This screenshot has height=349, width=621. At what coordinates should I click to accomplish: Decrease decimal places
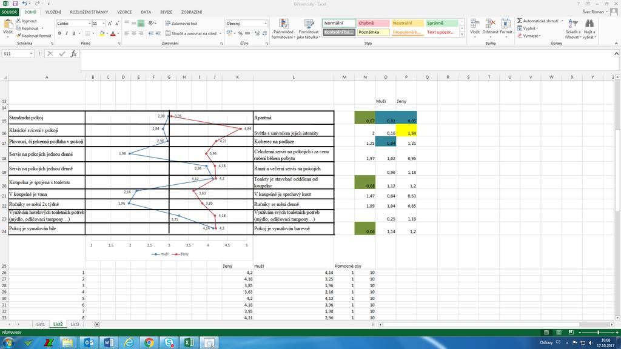tap(264, 34)
